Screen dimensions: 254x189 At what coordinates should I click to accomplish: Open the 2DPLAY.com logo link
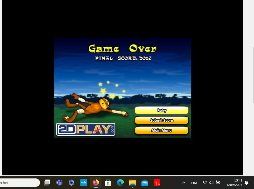click(86, 129)
